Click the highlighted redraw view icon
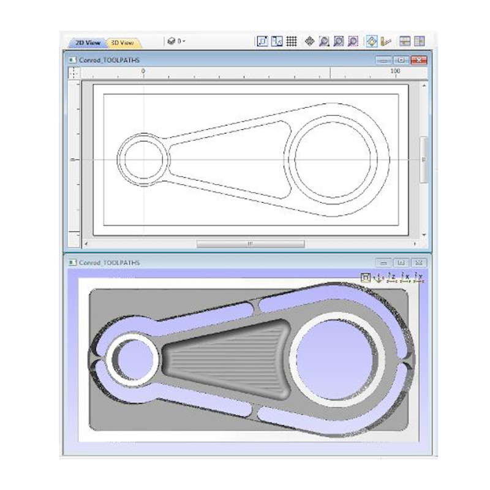Image resolution: width=490 pixels, height=490 pixels. 372,41
